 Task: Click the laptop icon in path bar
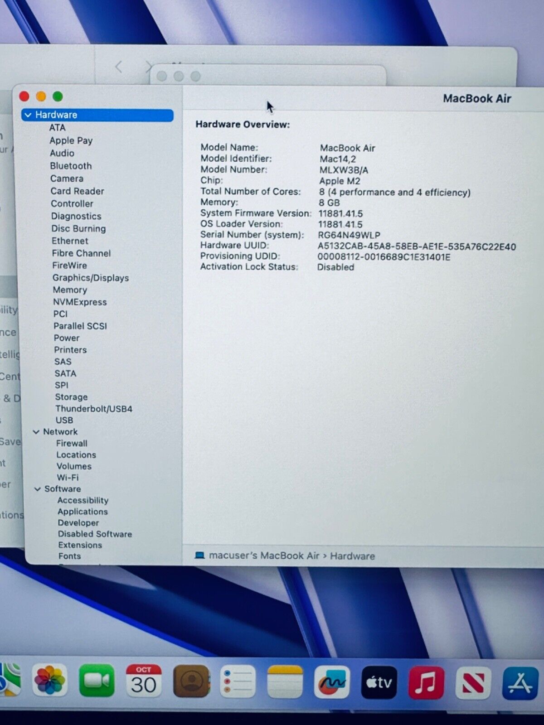click(x=199, y=556)
